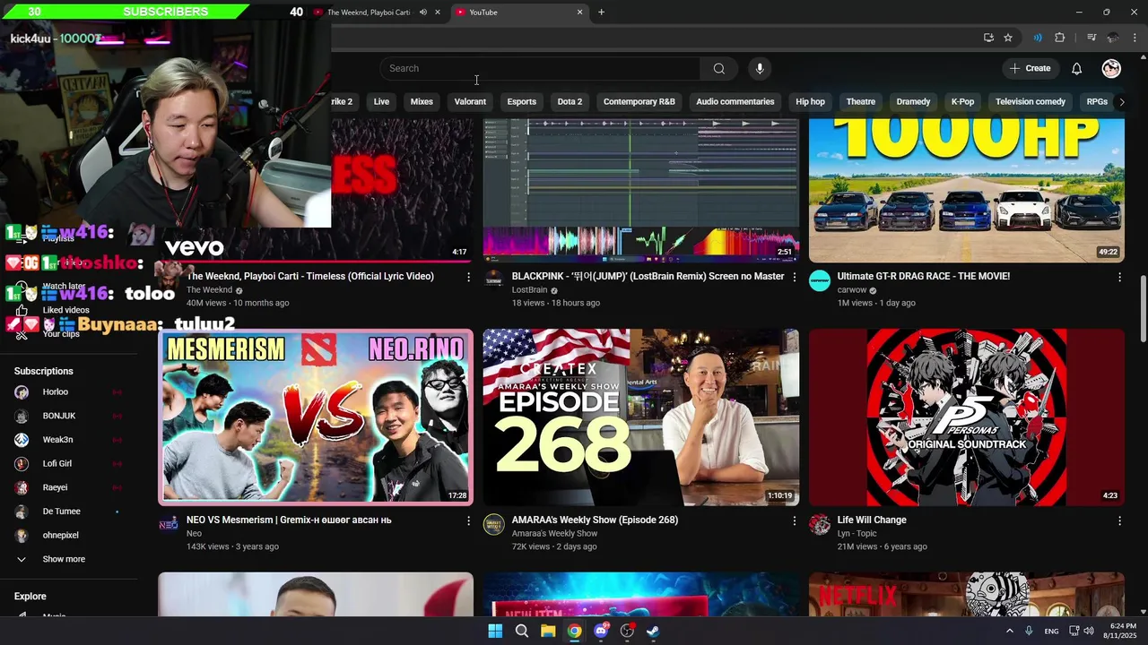Open options menu for AMARAA's Weekly Show

794,520
